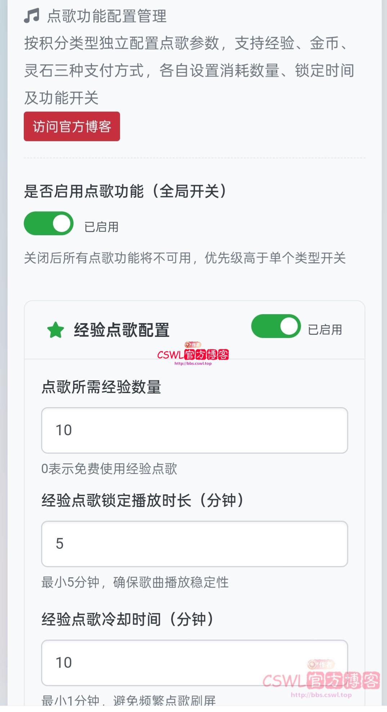
Task: Click the 经验点歌冷却时间 (分钟) label
Action: 128,619
